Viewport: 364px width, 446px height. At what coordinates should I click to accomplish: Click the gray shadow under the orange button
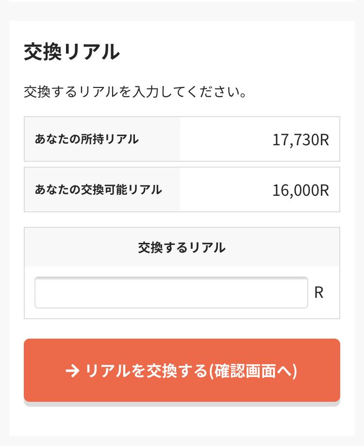[x=182, y=404]
